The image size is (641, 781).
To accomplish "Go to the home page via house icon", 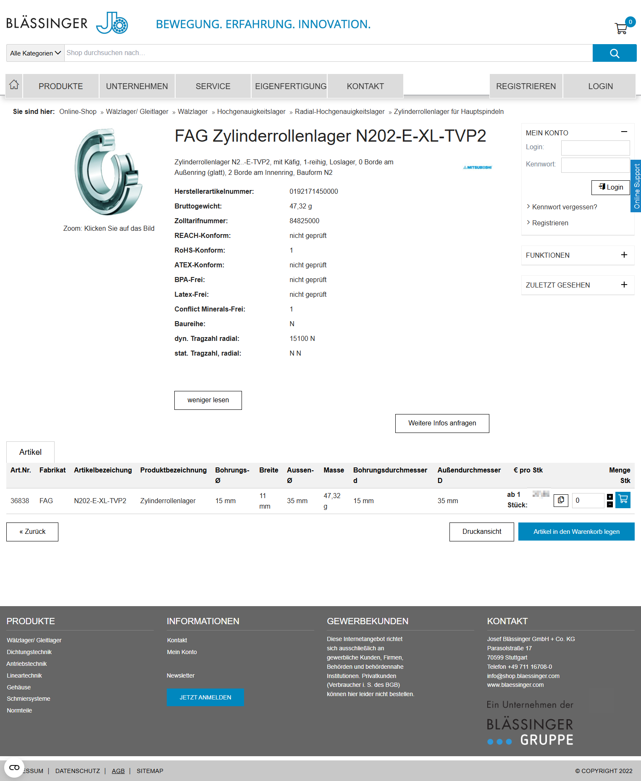I will pyautogui.click(x=14, y=85).
